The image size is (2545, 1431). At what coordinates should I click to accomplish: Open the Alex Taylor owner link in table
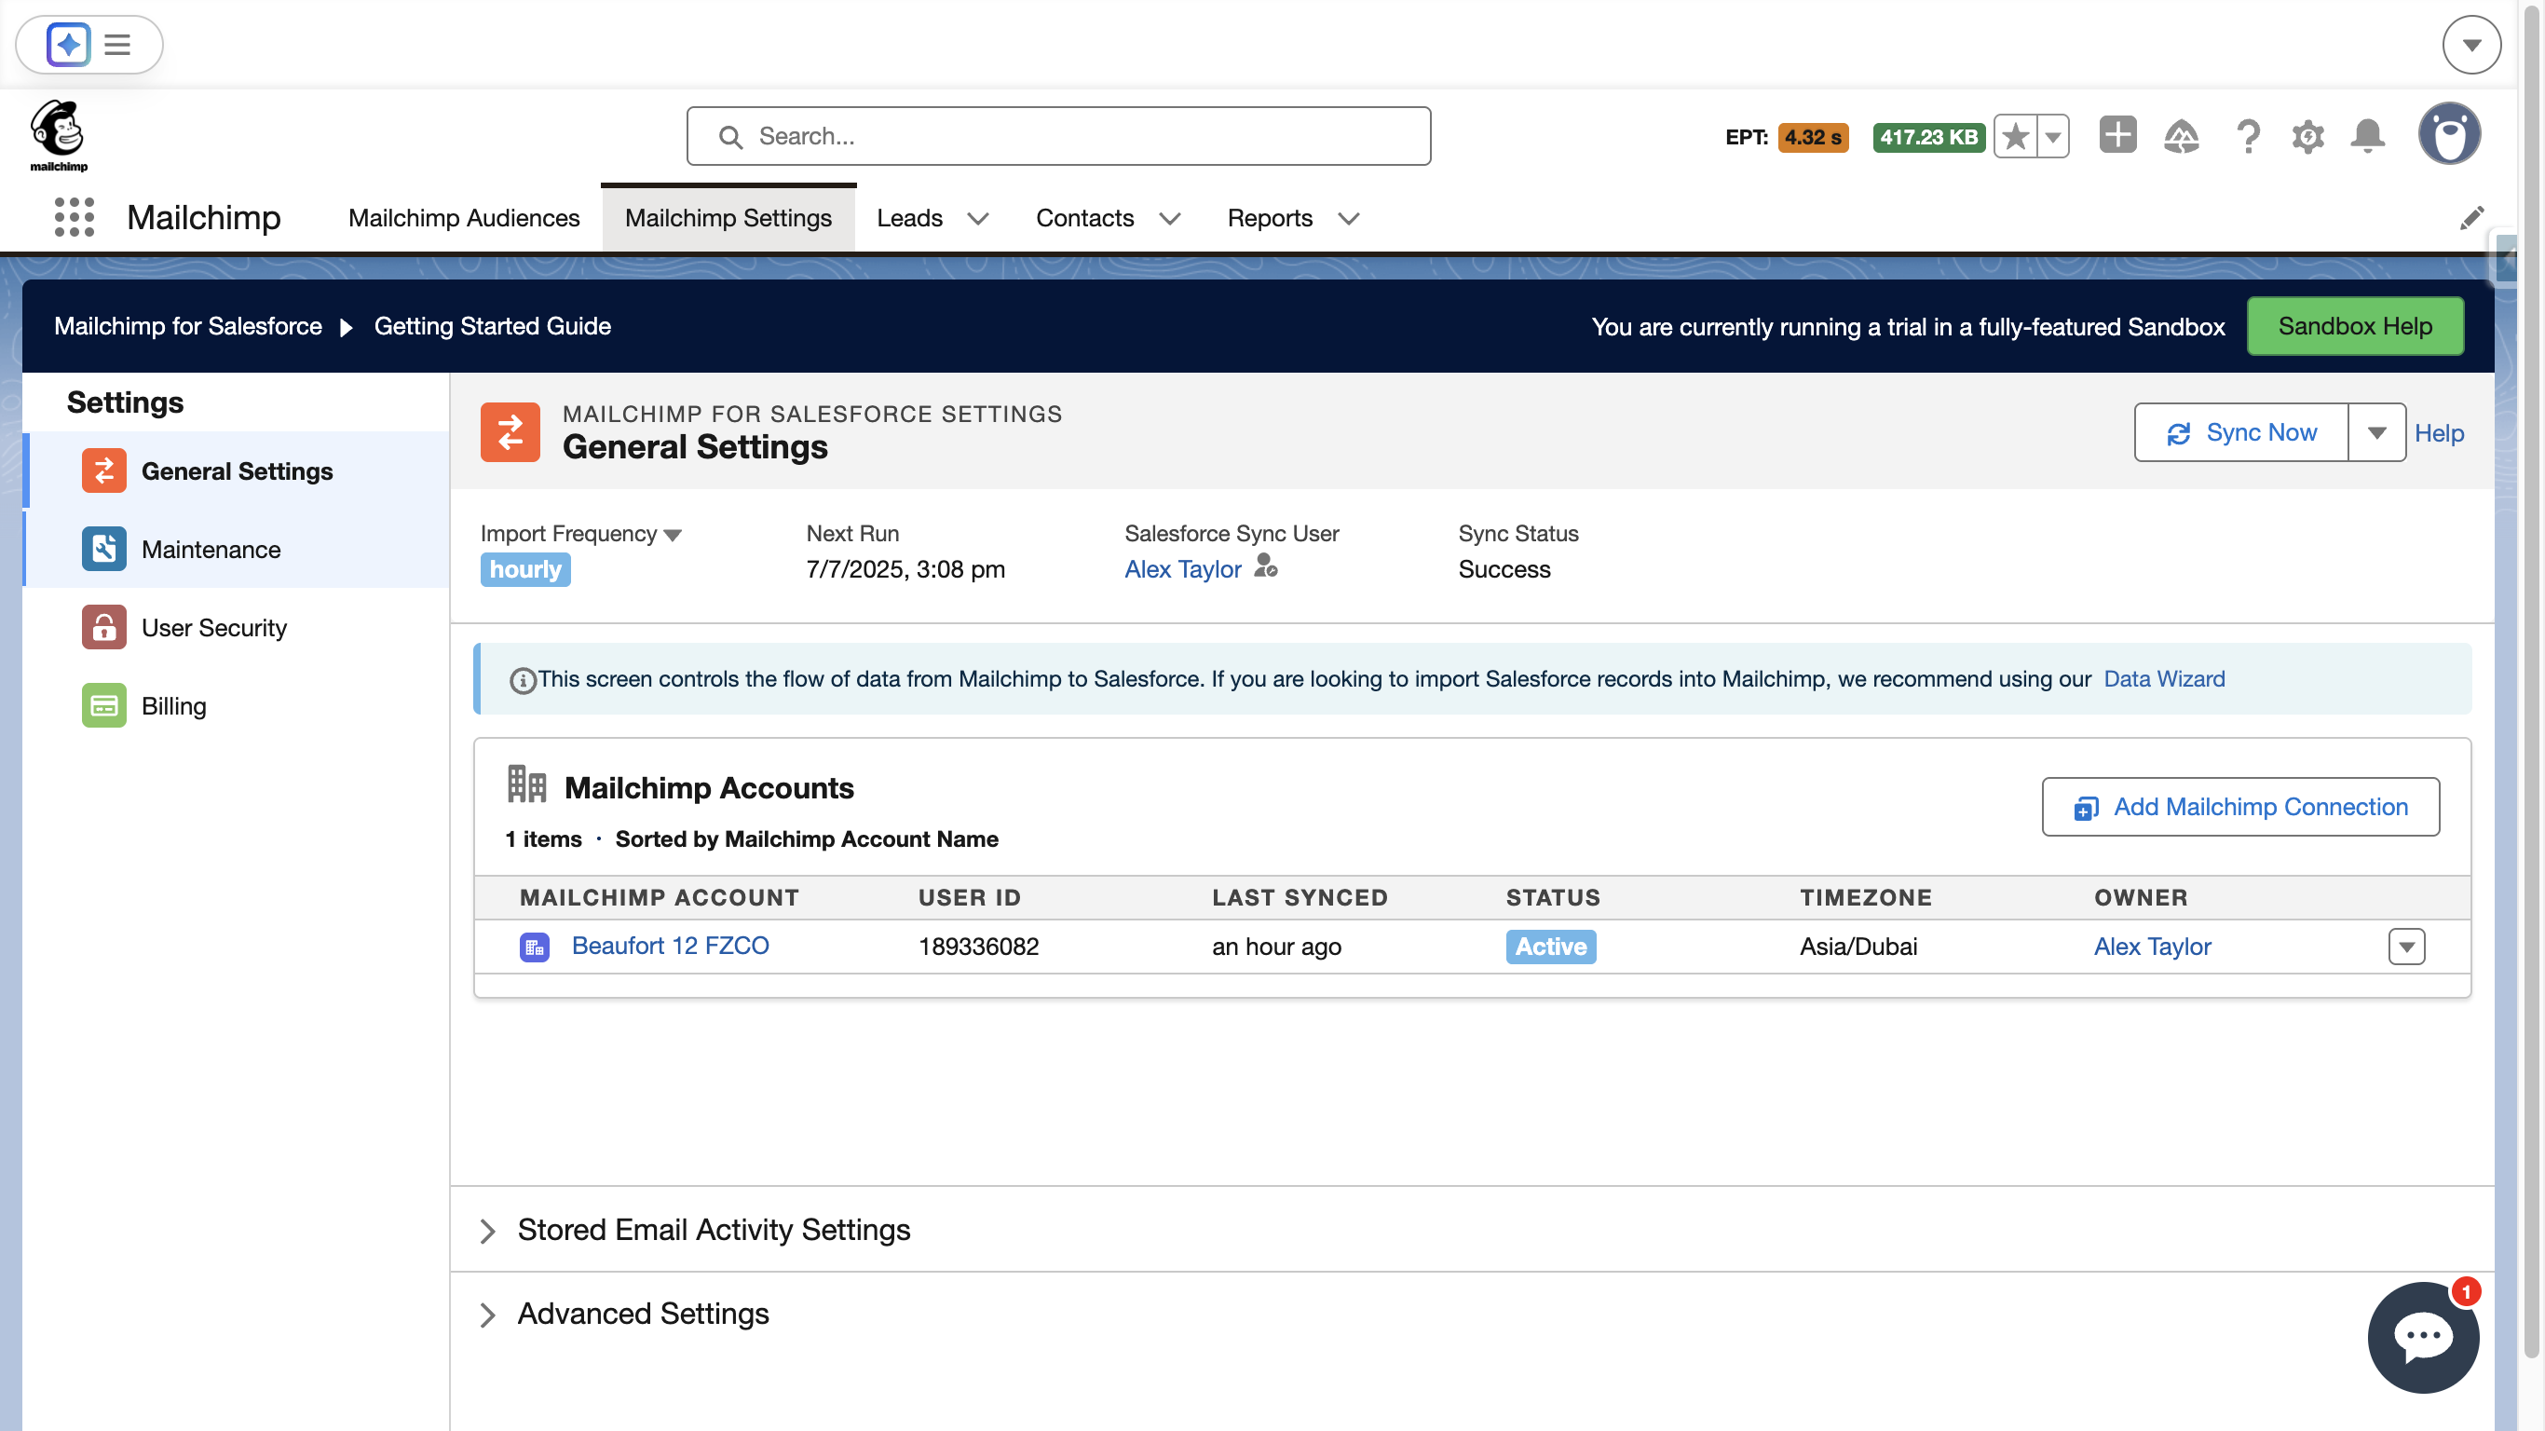click(2152, 947)
